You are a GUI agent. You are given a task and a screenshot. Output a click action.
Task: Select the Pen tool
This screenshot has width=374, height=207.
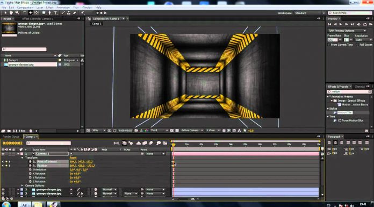(x=49, y=13)
